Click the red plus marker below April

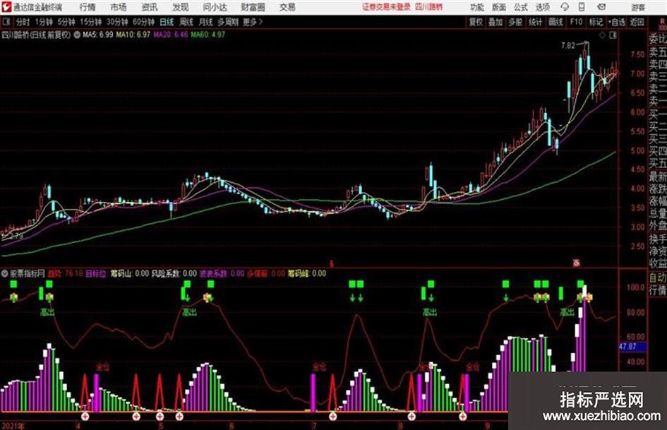(85, 416)
